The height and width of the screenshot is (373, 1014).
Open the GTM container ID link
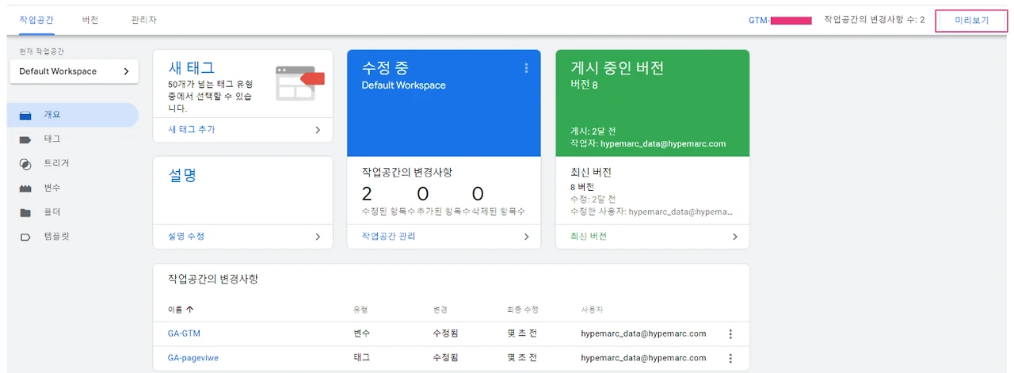[x=780, y=20]
